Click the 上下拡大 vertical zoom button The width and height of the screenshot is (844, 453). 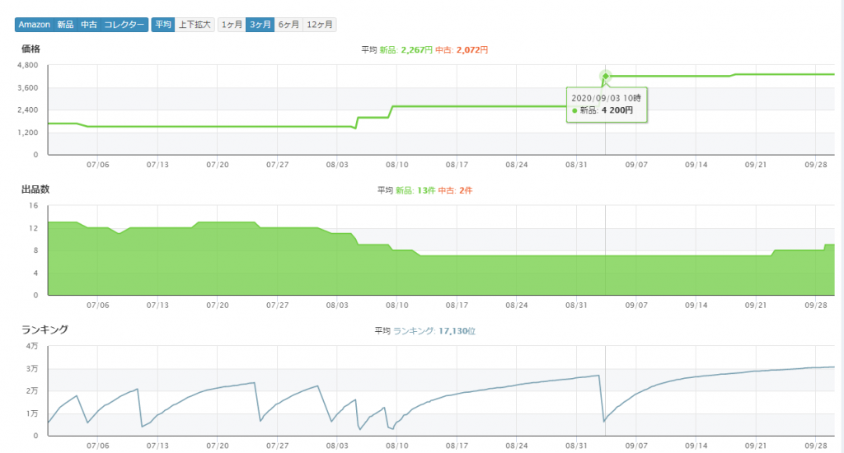195,25
